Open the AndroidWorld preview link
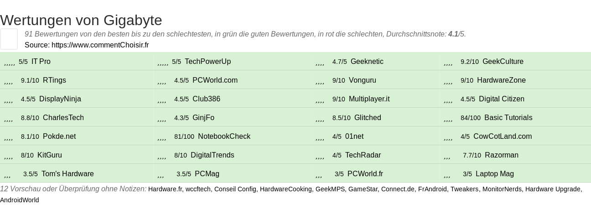The image size is (591, 205). point(20,200)
